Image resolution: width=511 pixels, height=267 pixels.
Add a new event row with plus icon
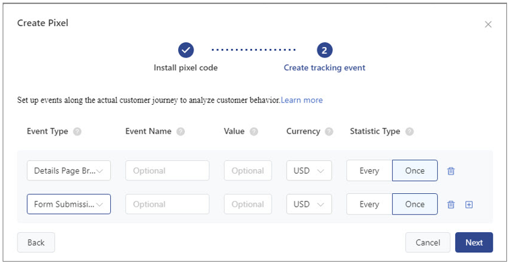coord(469,204)
